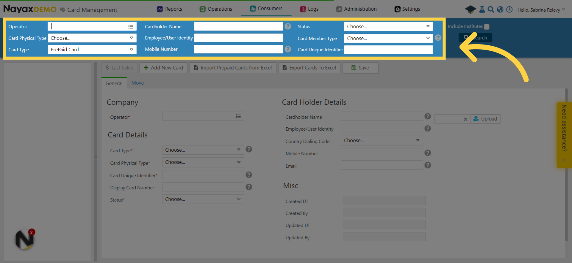The height and width of the screenshot is (263, 572).
Task: Open the magnifier search icon in header
Action: click(x=491, y=9)
